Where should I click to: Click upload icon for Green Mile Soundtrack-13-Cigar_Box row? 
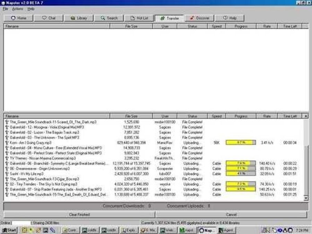(7, 179)
